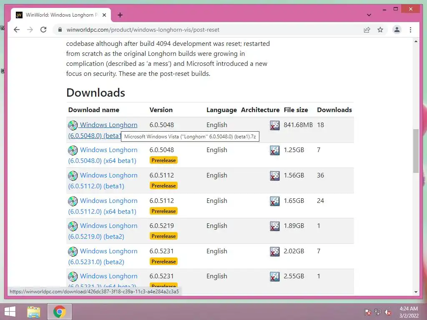Click the scrollbar down arrow
Viewport: 427px width, 320px height.
[x=416, y=292]
